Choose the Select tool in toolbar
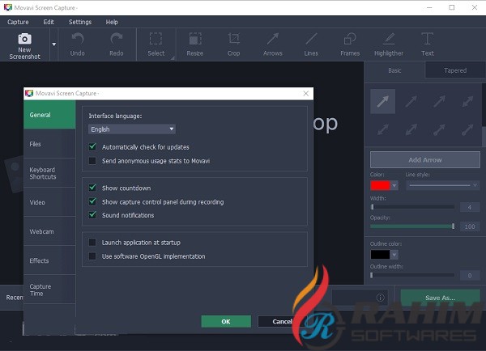 click(x=156, y=44)
